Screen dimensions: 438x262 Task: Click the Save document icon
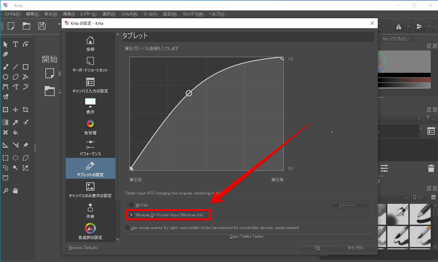[x=42, y=26]
